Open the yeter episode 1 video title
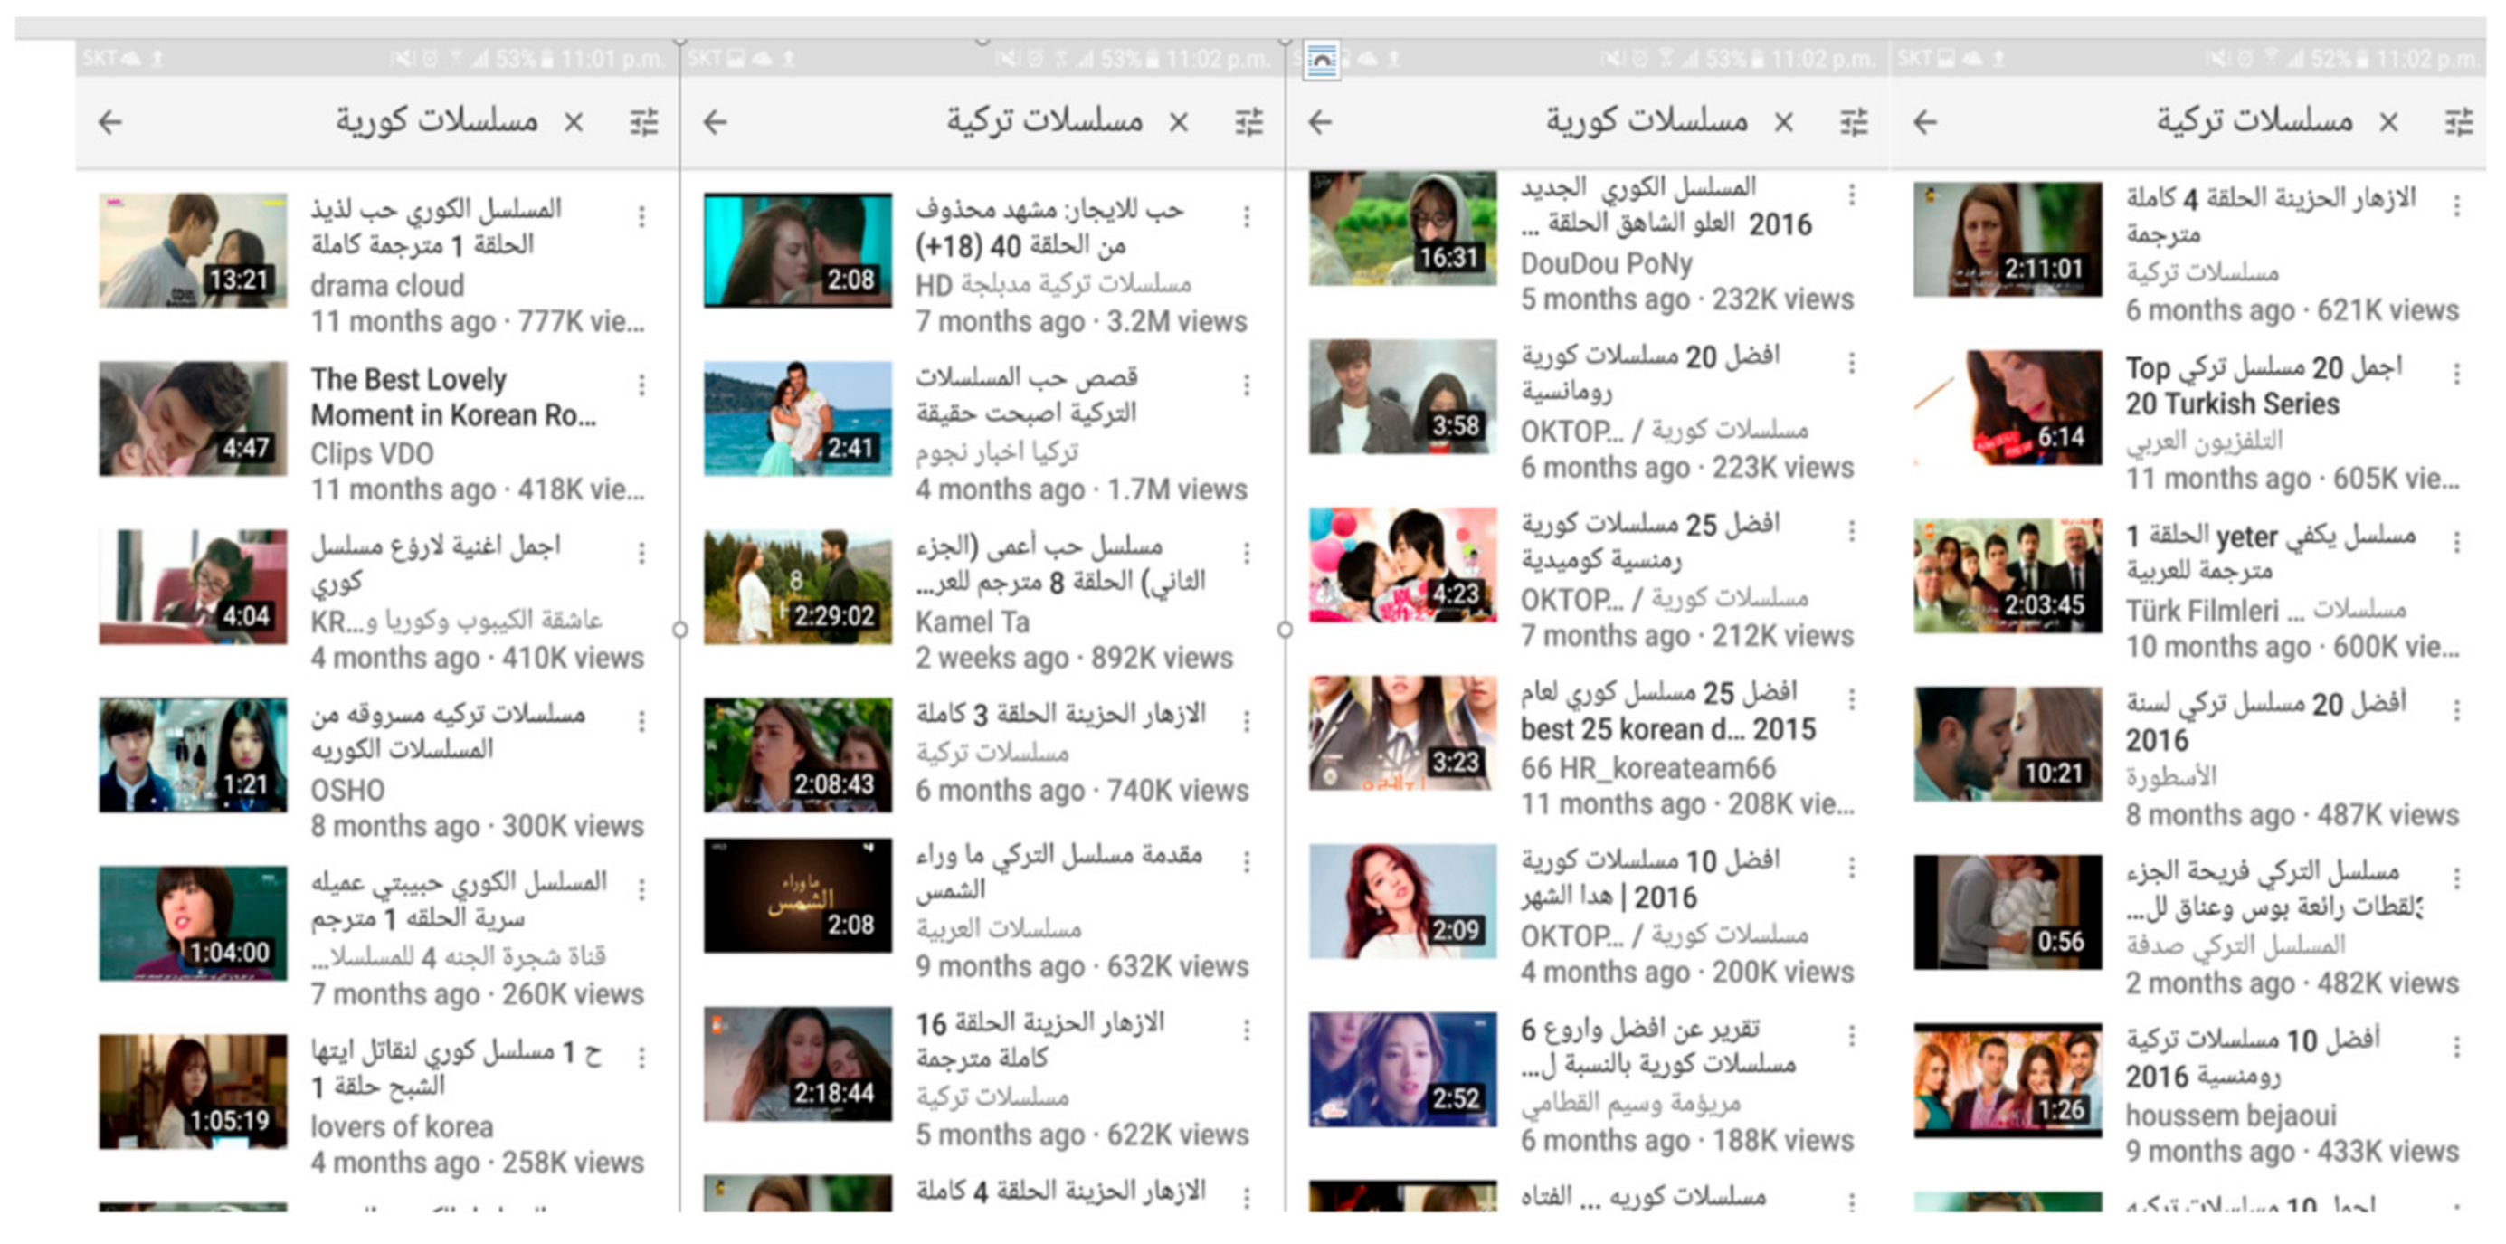The image size is (2506, 1244). (2271, 553)
